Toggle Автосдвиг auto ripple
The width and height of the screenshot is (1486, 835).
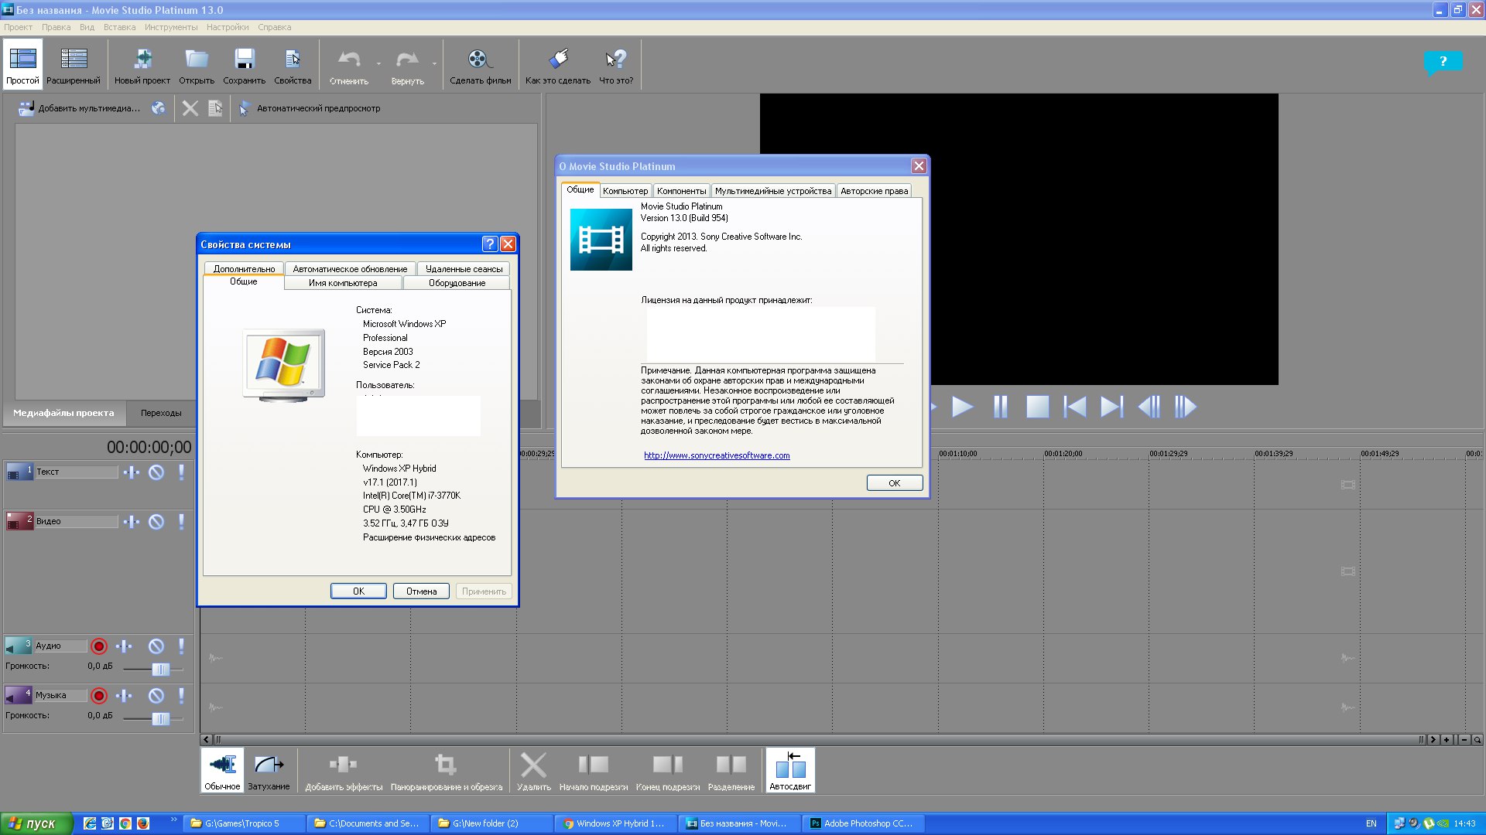point(790,770)
